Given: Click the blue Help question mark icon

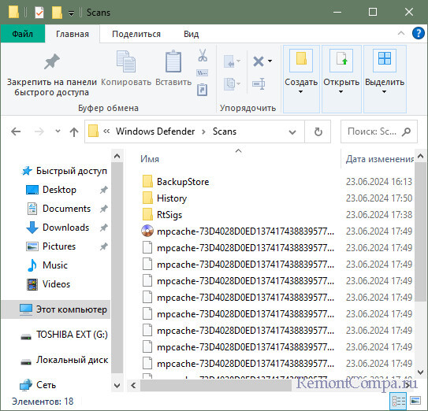Looking at the screenshot, I should coord(419,34).
